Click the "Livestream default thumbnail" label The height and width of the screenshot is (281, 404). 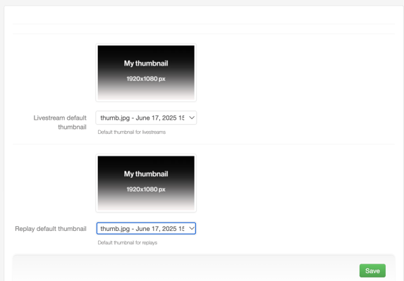[x=60, y=123]
